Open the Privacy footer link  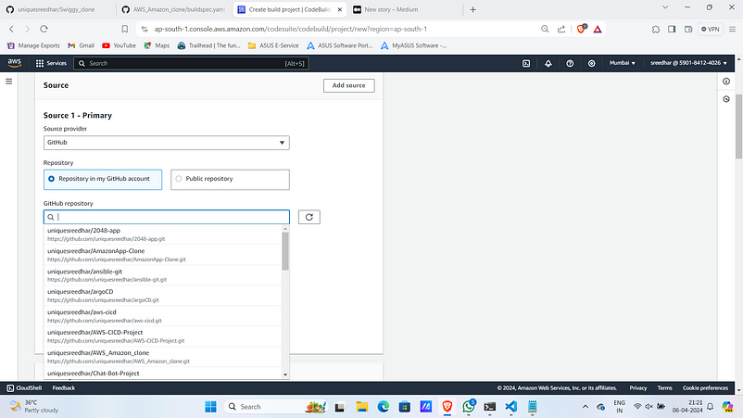[637, 387]
